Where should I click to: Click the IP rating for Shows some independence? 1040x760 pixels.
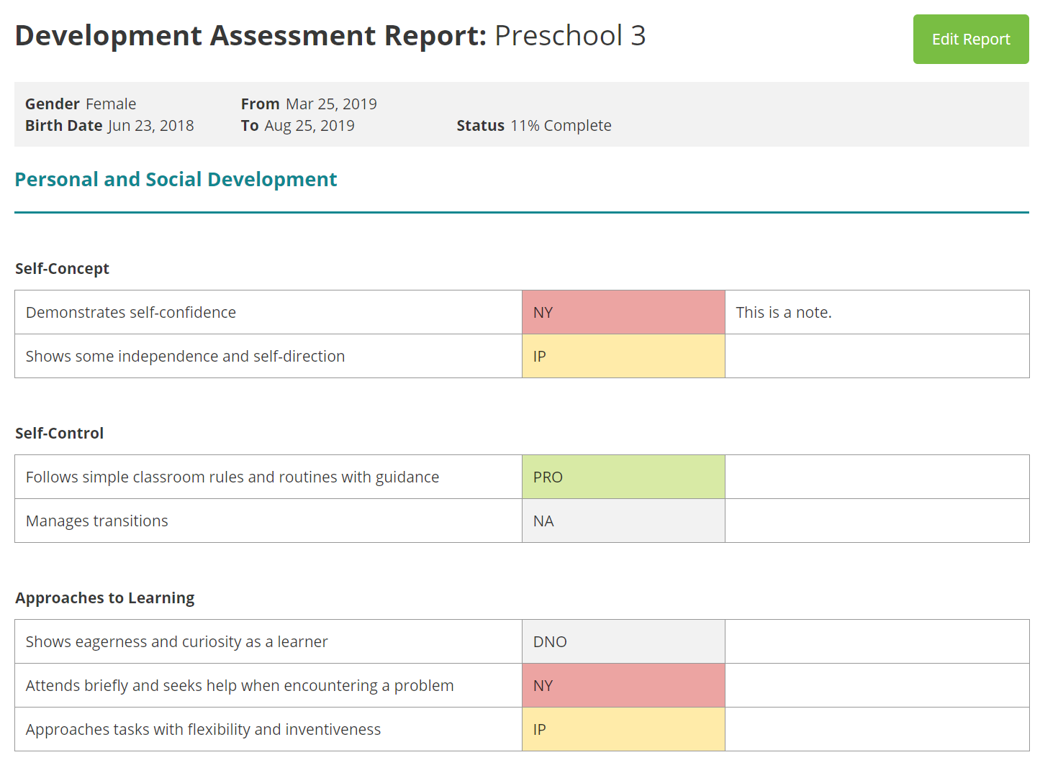coord(623,356)
